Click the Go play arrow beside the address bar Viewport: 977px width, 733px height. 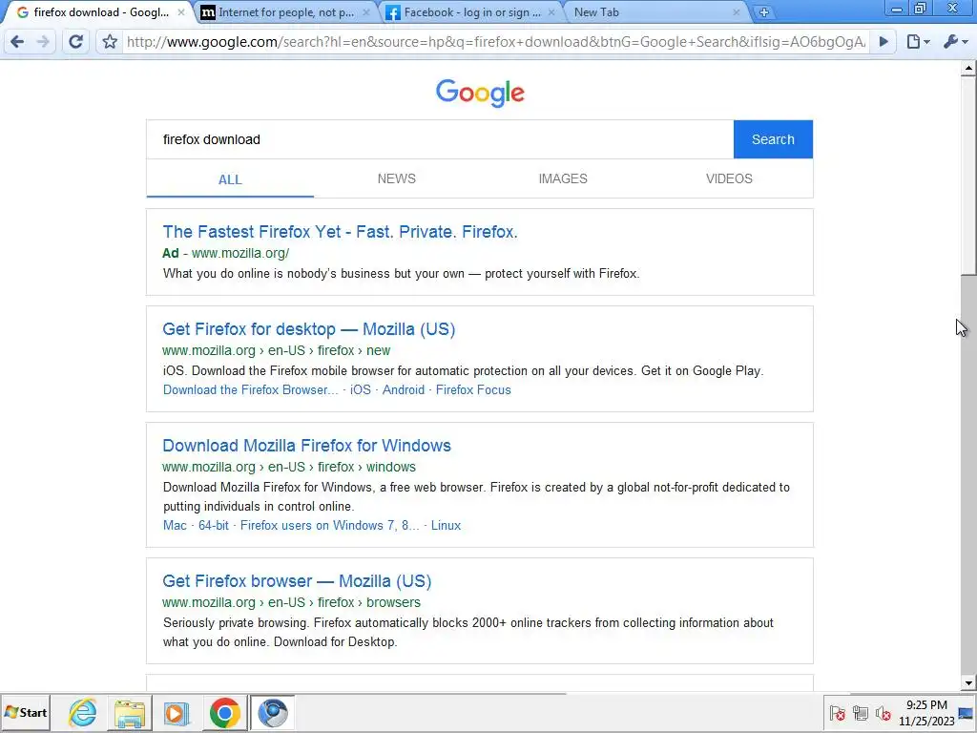click(883, 42)
